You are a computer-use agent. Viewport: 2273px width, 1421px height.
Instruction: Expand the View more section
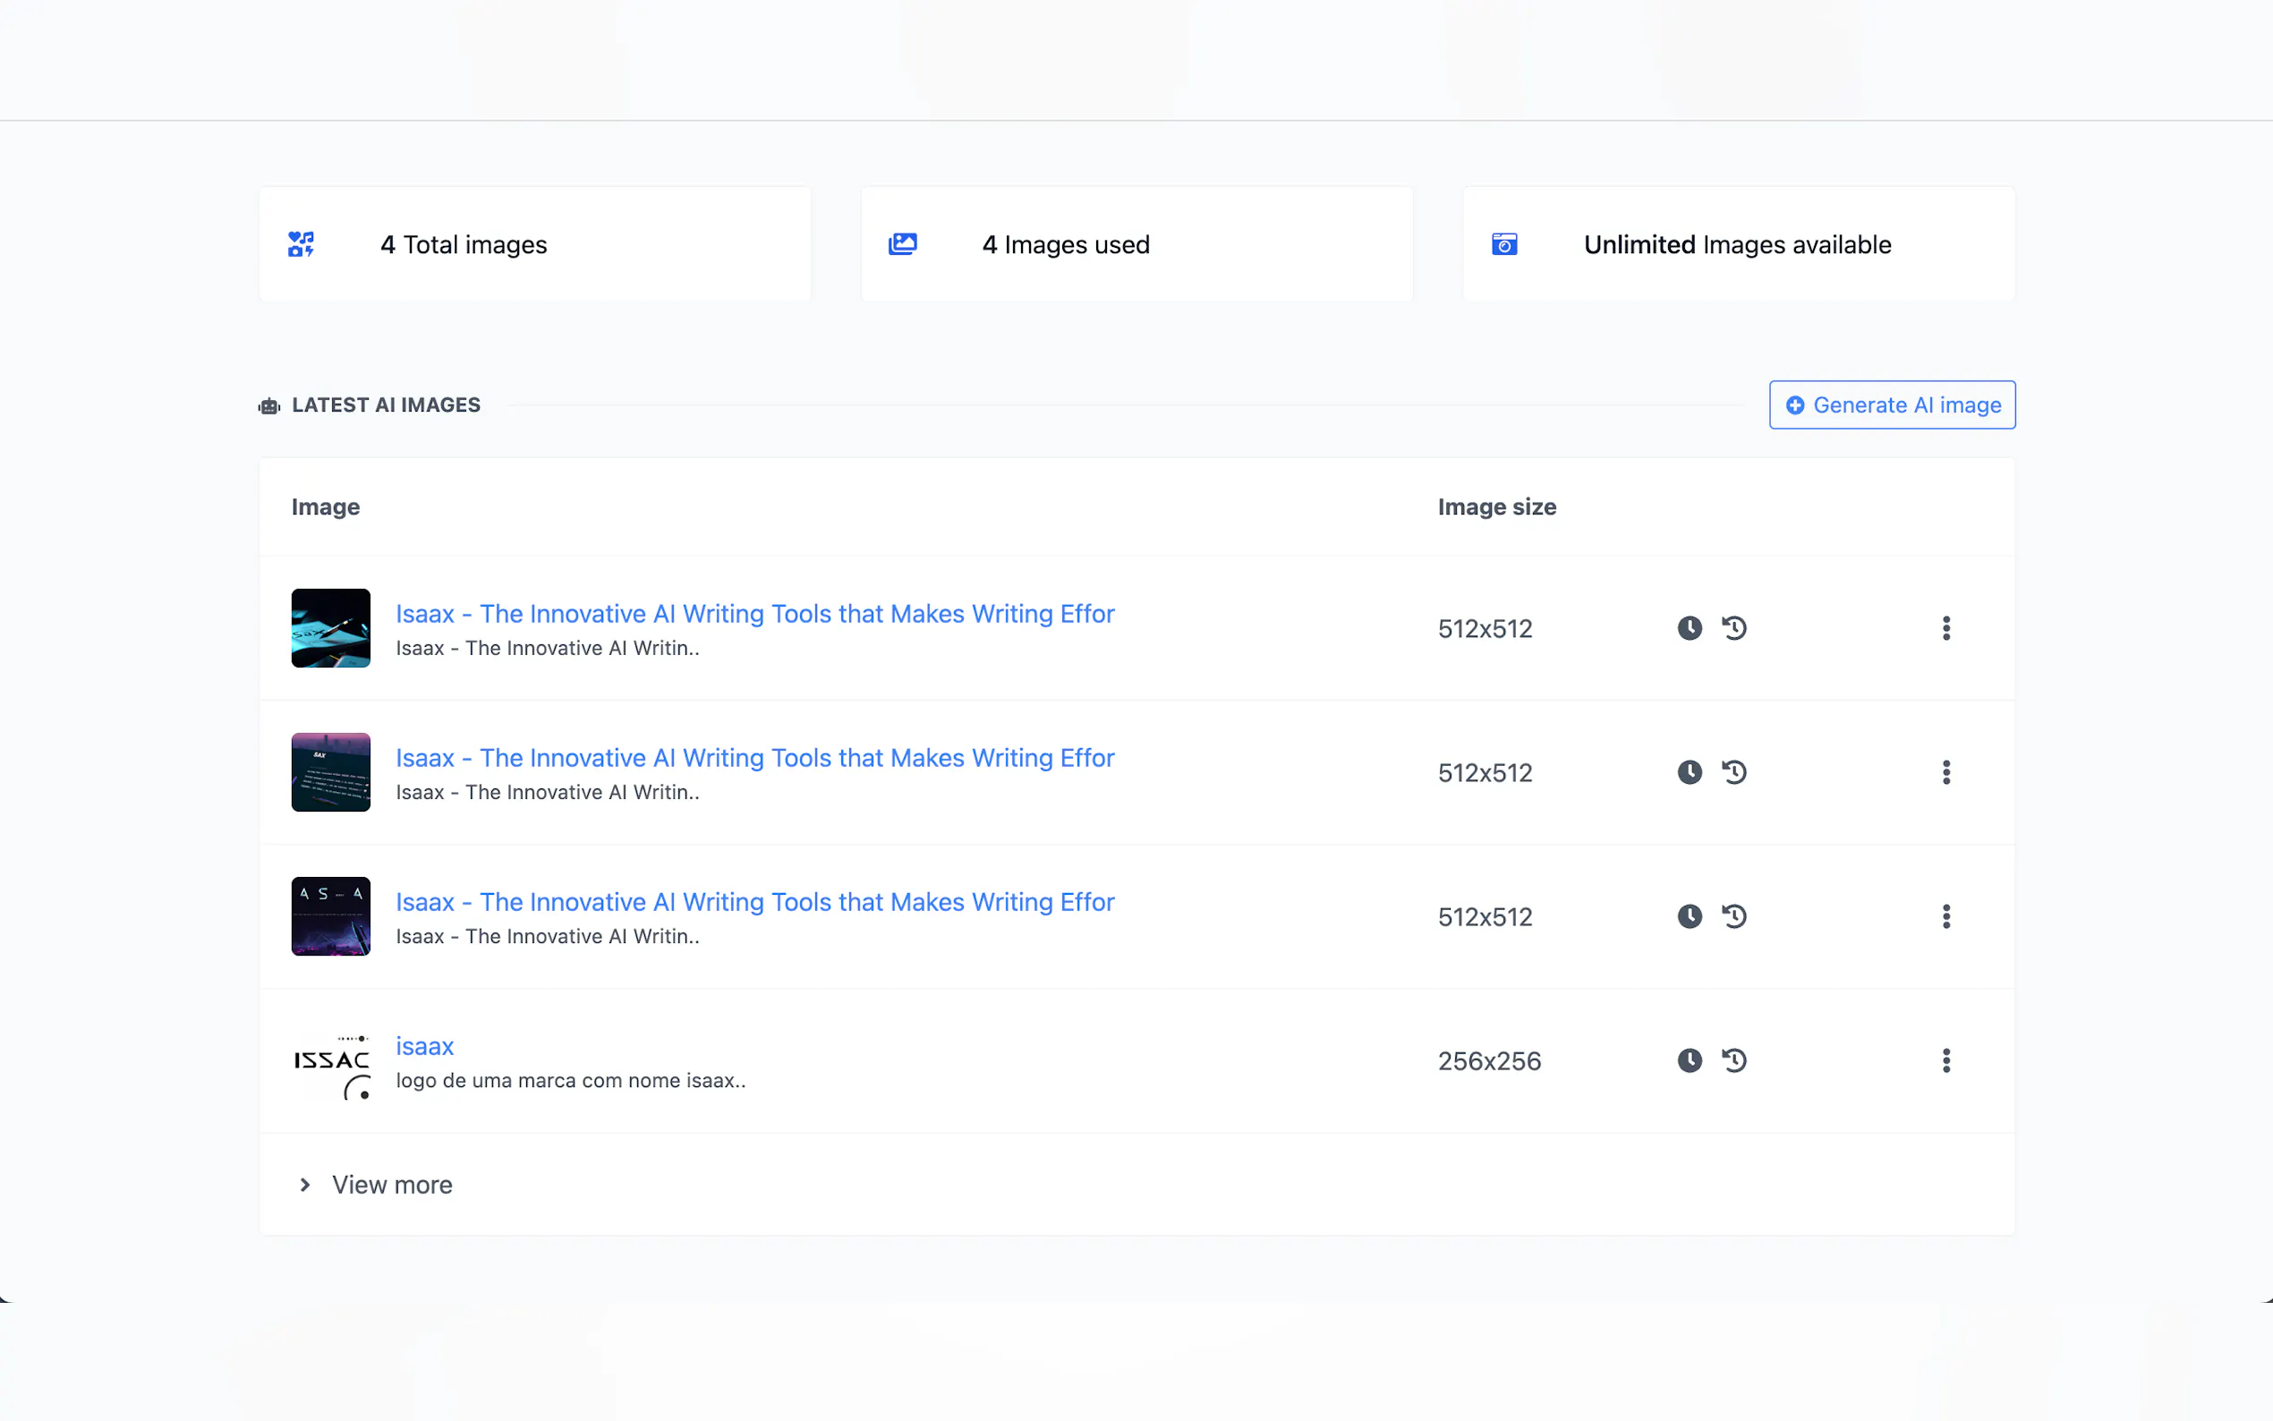point(376,1184)
